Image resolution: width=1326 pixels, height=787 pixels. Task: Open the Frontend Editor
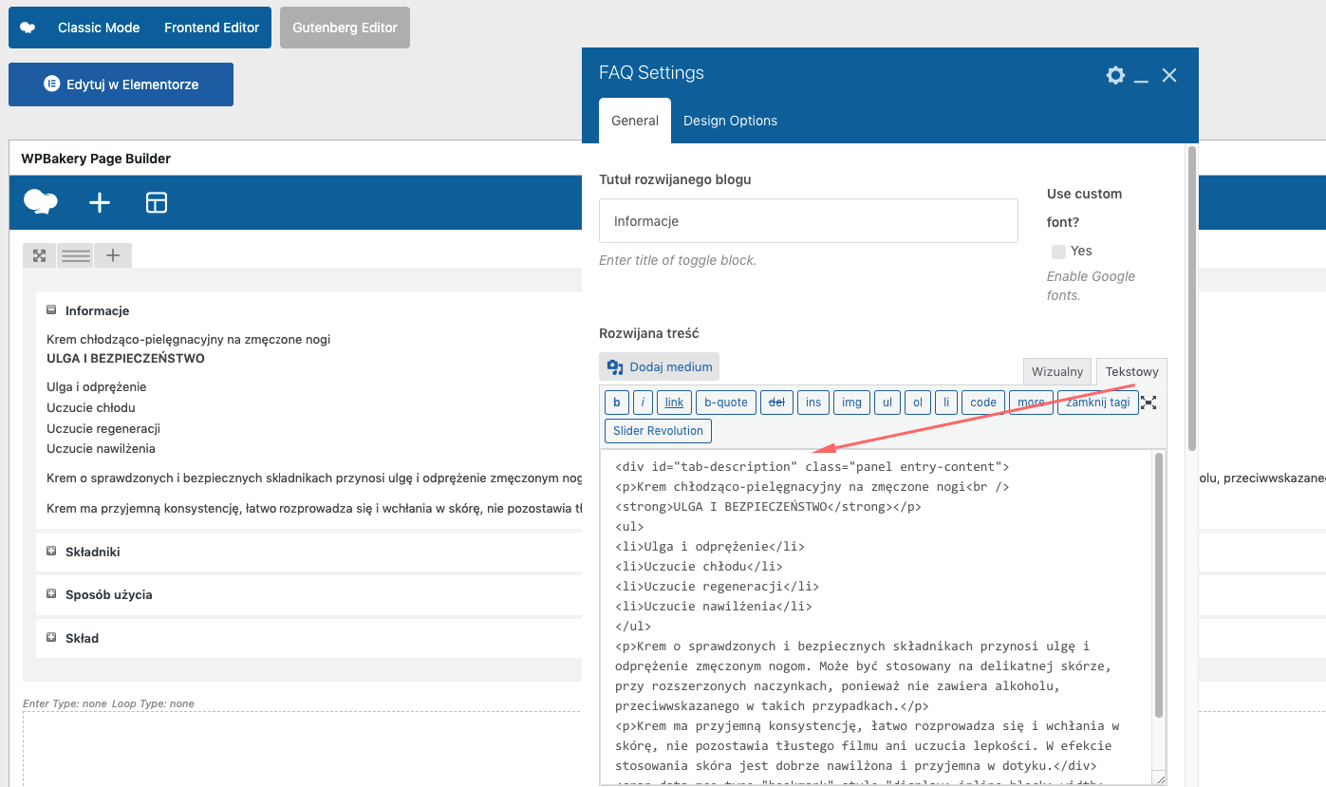point(212,28)
